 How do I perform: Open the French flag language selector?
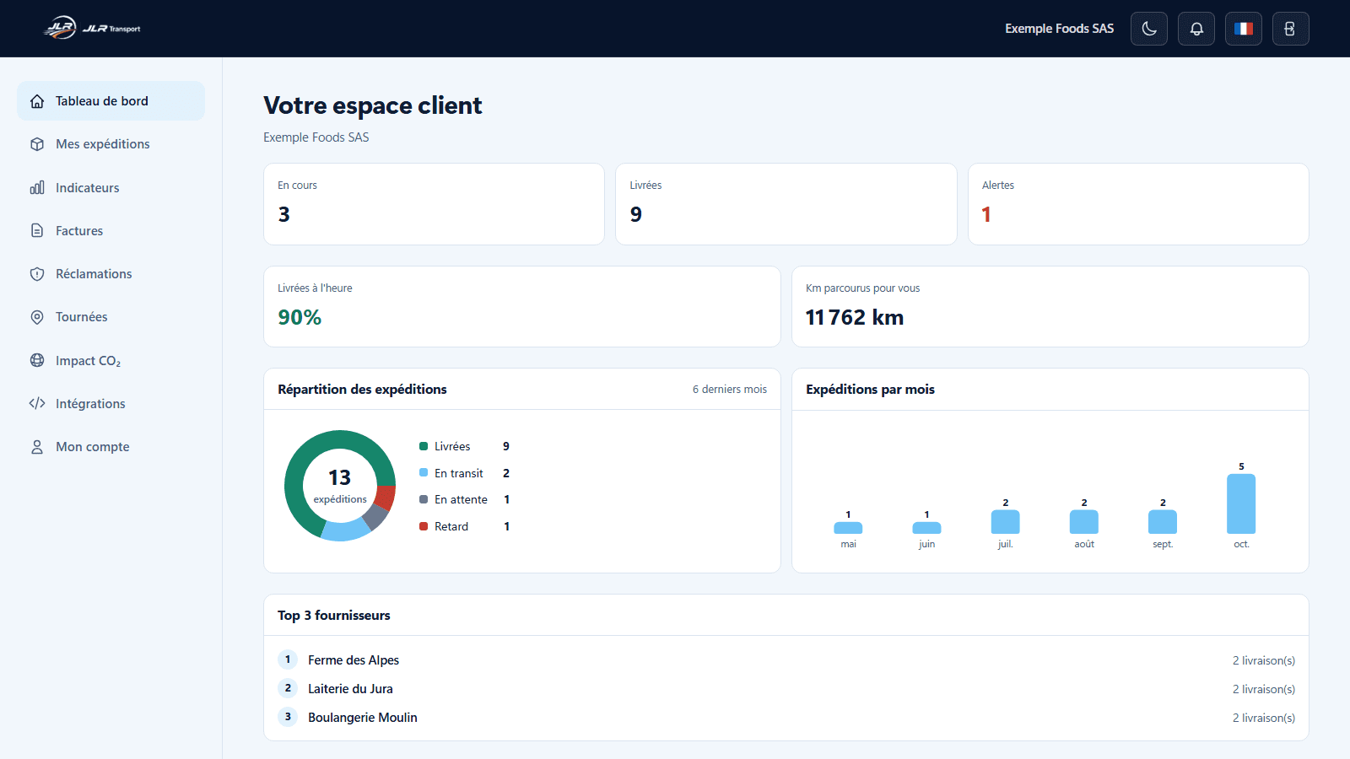1244,29
